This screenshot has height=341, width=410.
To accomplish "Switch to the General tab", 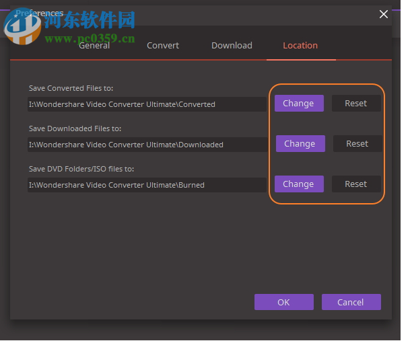I will [x=94, y=46].
